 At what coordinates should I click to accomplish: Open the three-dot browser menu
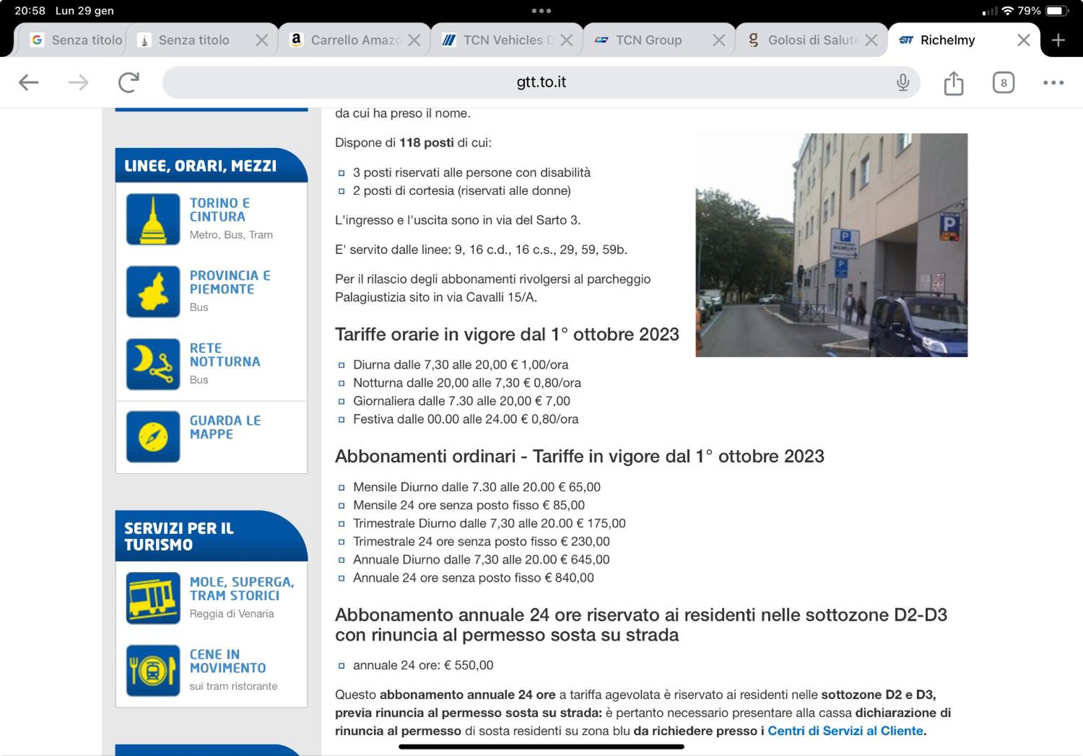click(1054, 82)
